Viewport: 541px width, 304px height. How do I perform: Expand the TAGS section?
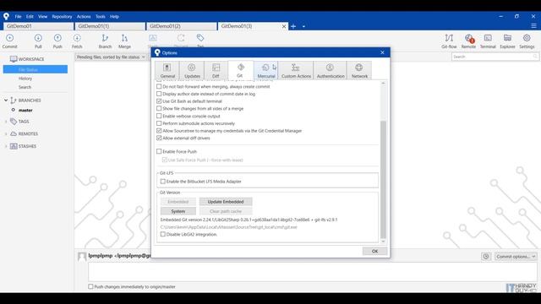pyautogui.click(x=6, y=122)
